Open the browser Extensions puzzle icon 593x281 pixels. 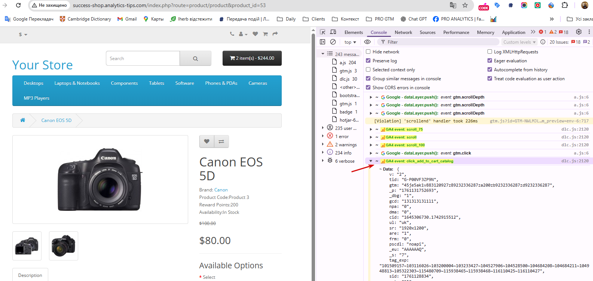coord(565,5)
